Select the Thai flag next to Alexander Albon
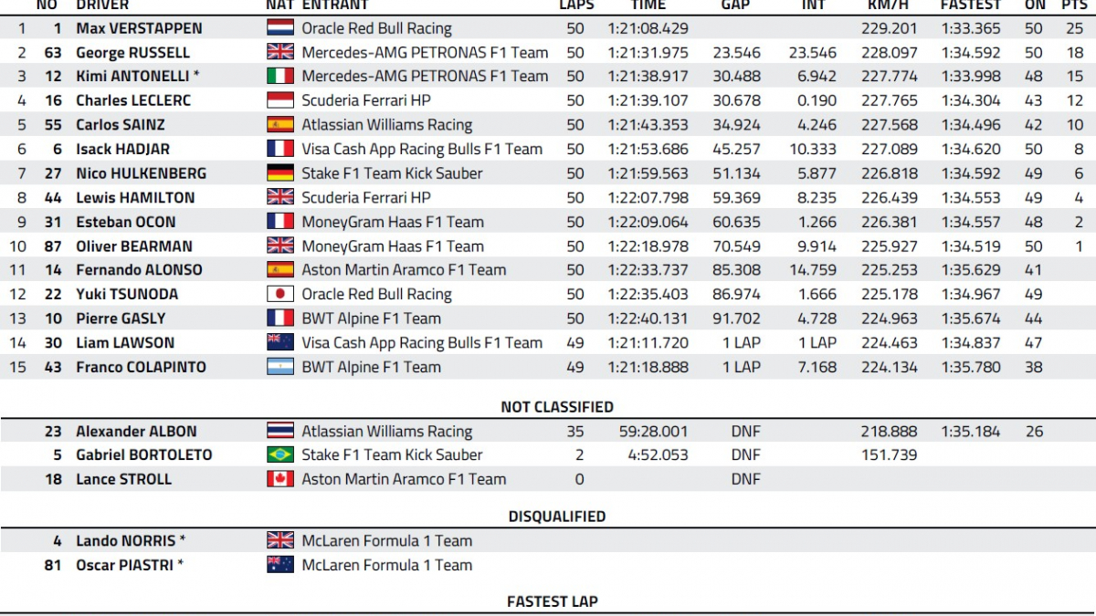 pyautogui.click(x=279, y=431)
